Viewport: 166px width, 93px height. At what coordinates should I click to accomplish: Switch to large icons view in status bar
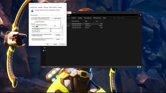coord(140,67)
